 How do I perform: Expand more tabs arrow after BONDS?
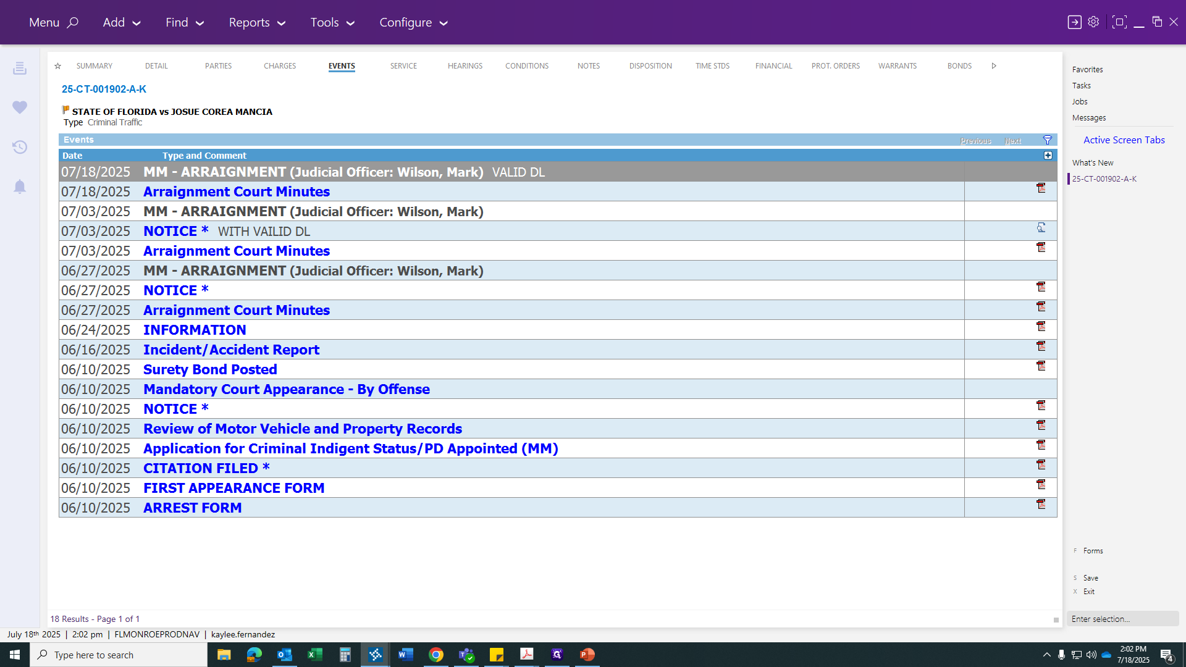pyautogui.click(x=994, y=66)
